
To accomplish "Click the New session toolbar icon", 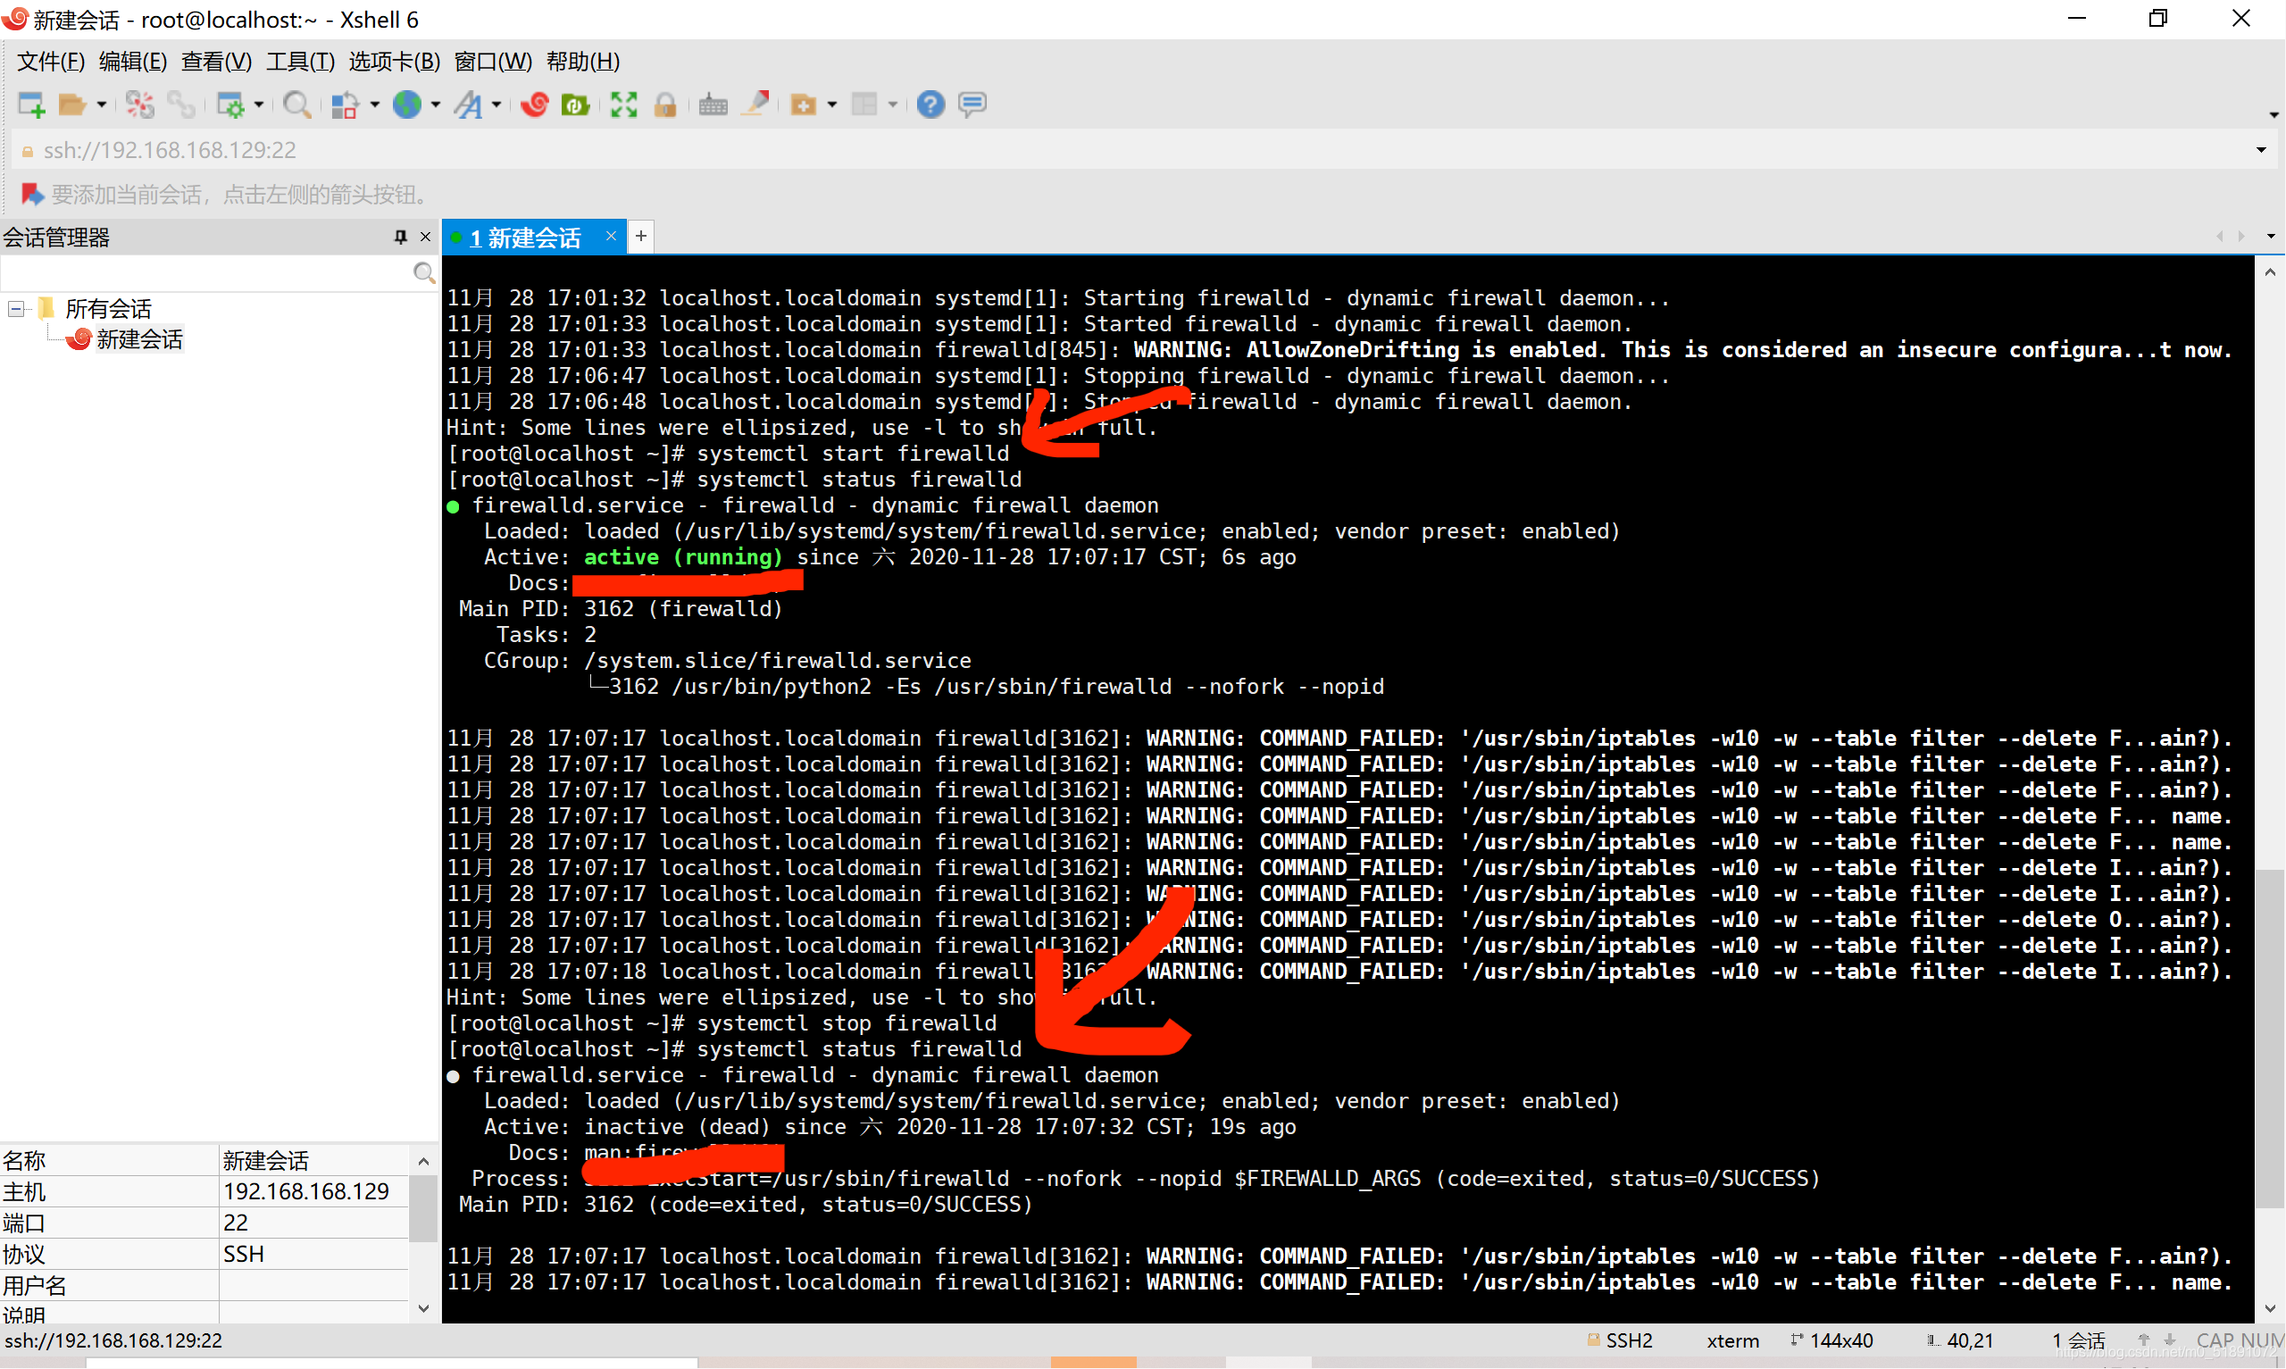I will pos(31,105).
